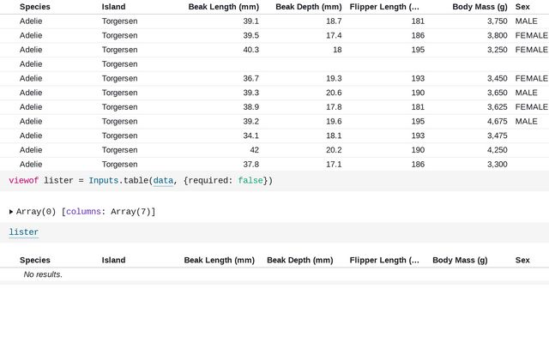Sort top table by Sex column header
The width and height of the screenshot is (549, 343).
pos(522,7)
